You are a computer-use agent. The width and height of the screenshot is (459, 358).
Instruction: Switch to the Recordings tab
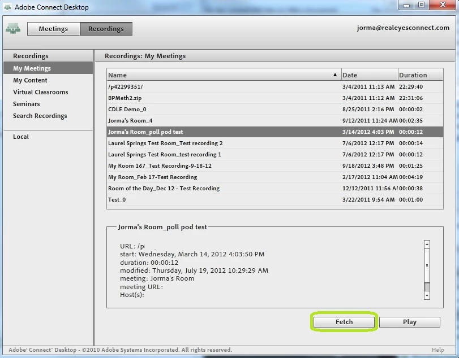coord(106,29)
